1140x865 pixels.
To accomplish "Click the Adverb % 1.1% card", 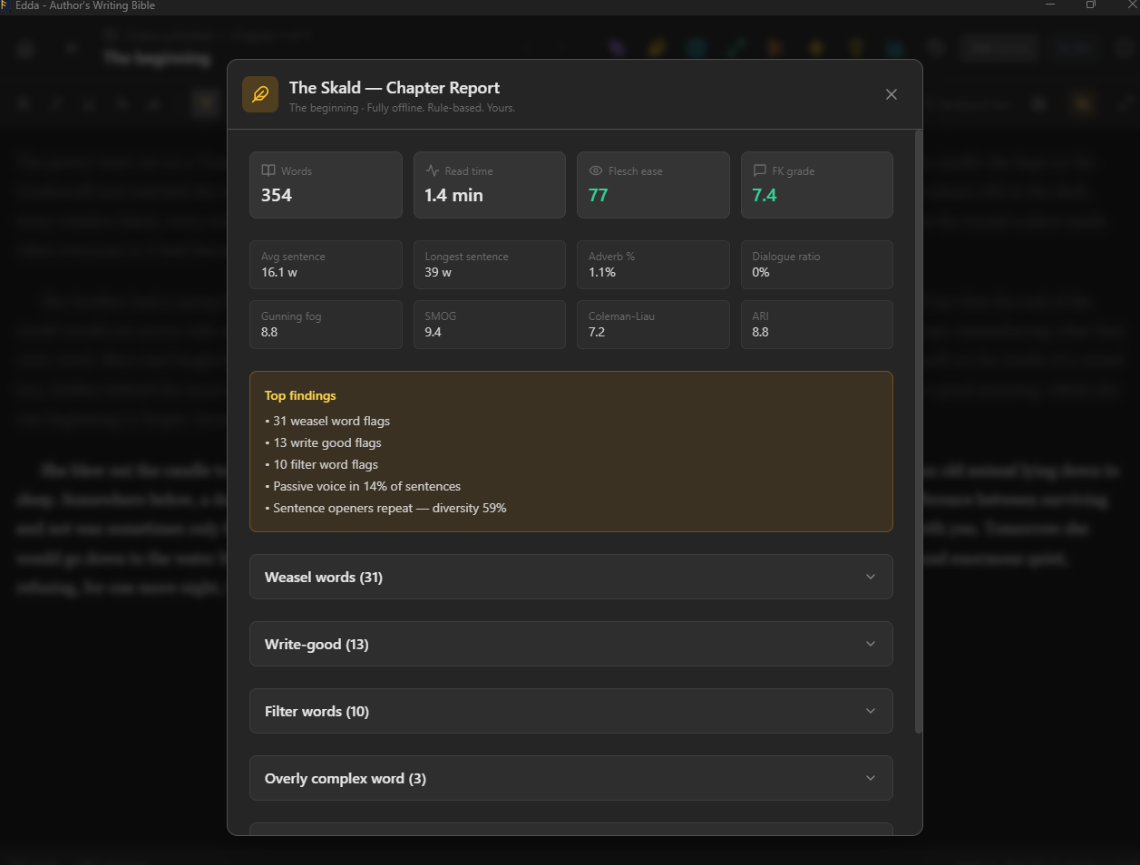I will (653, 265).
